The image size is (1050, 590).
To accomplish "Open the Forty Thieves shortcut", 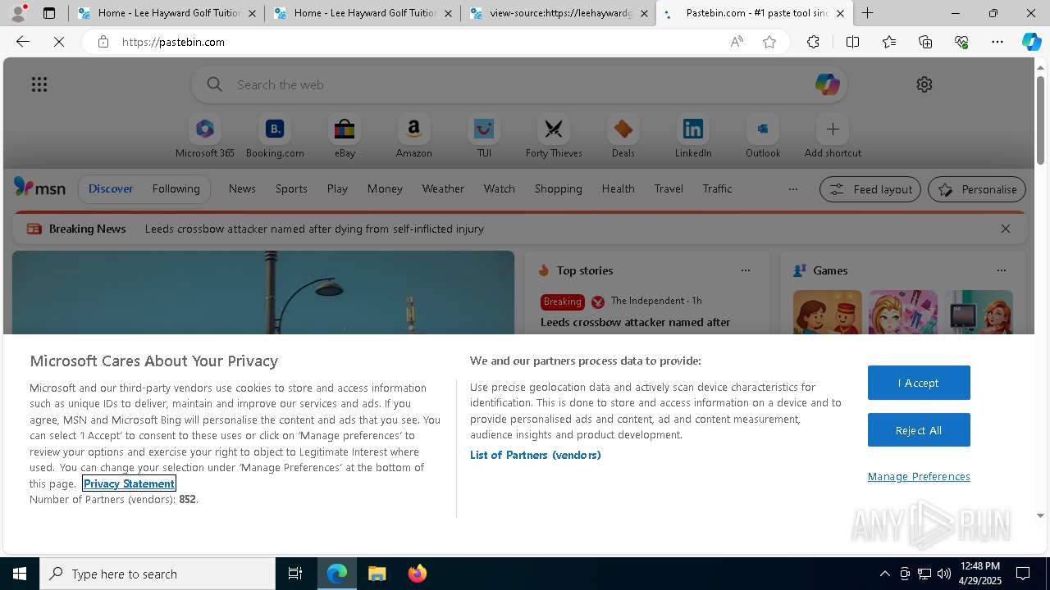I will [x=554, y=137].
